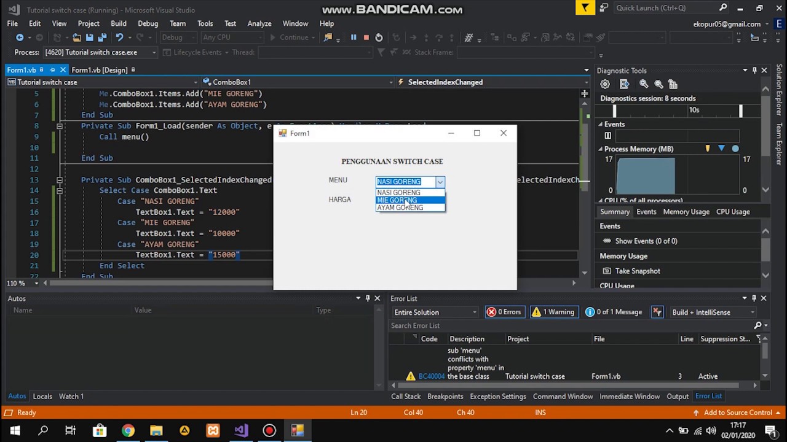Screen dimensions: 787x442
Task: Switch to Memory Usage tab
Action: (686, 212)
